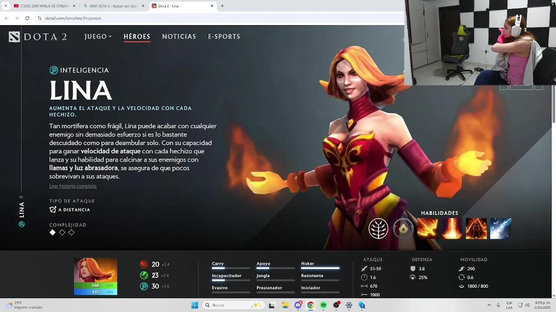This screenshot has width=556, height=312.
Task: Click the vertical LINA side label
Action: [22, 210]
